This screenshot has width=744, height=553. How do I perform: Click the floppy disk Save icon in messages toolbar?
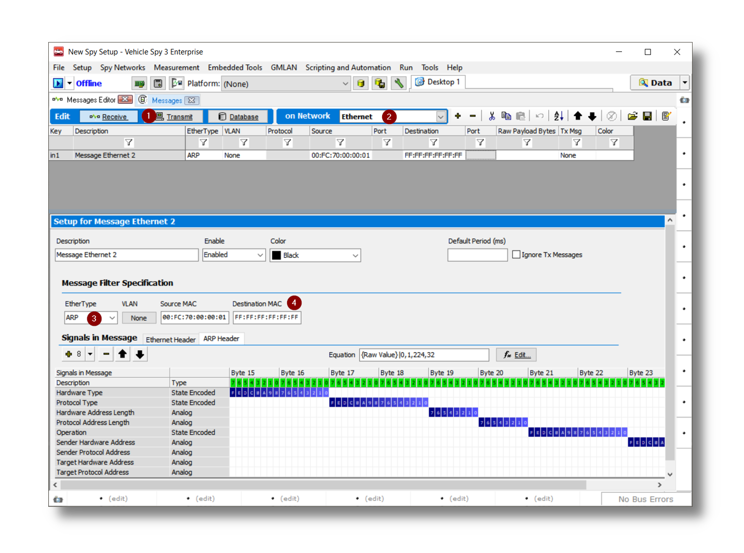coord(647,116)
